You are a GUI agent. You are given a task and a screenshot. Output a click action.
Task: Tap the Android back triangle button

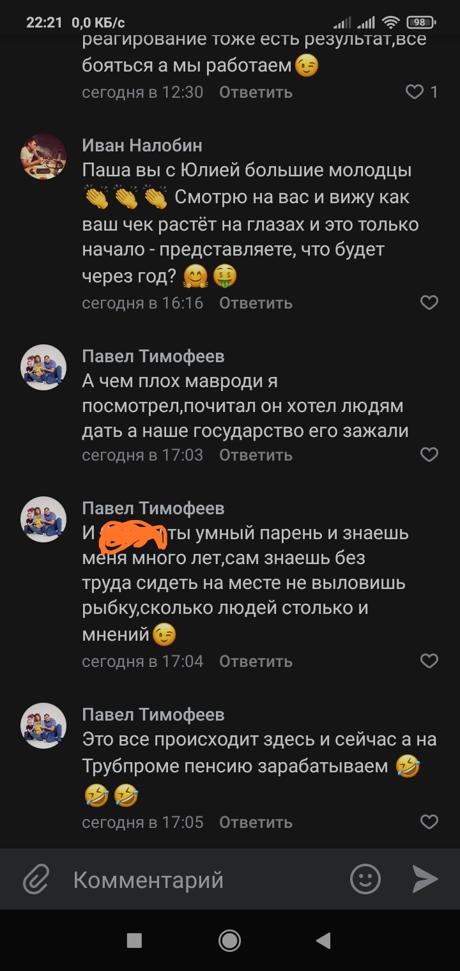coord(323,940)
